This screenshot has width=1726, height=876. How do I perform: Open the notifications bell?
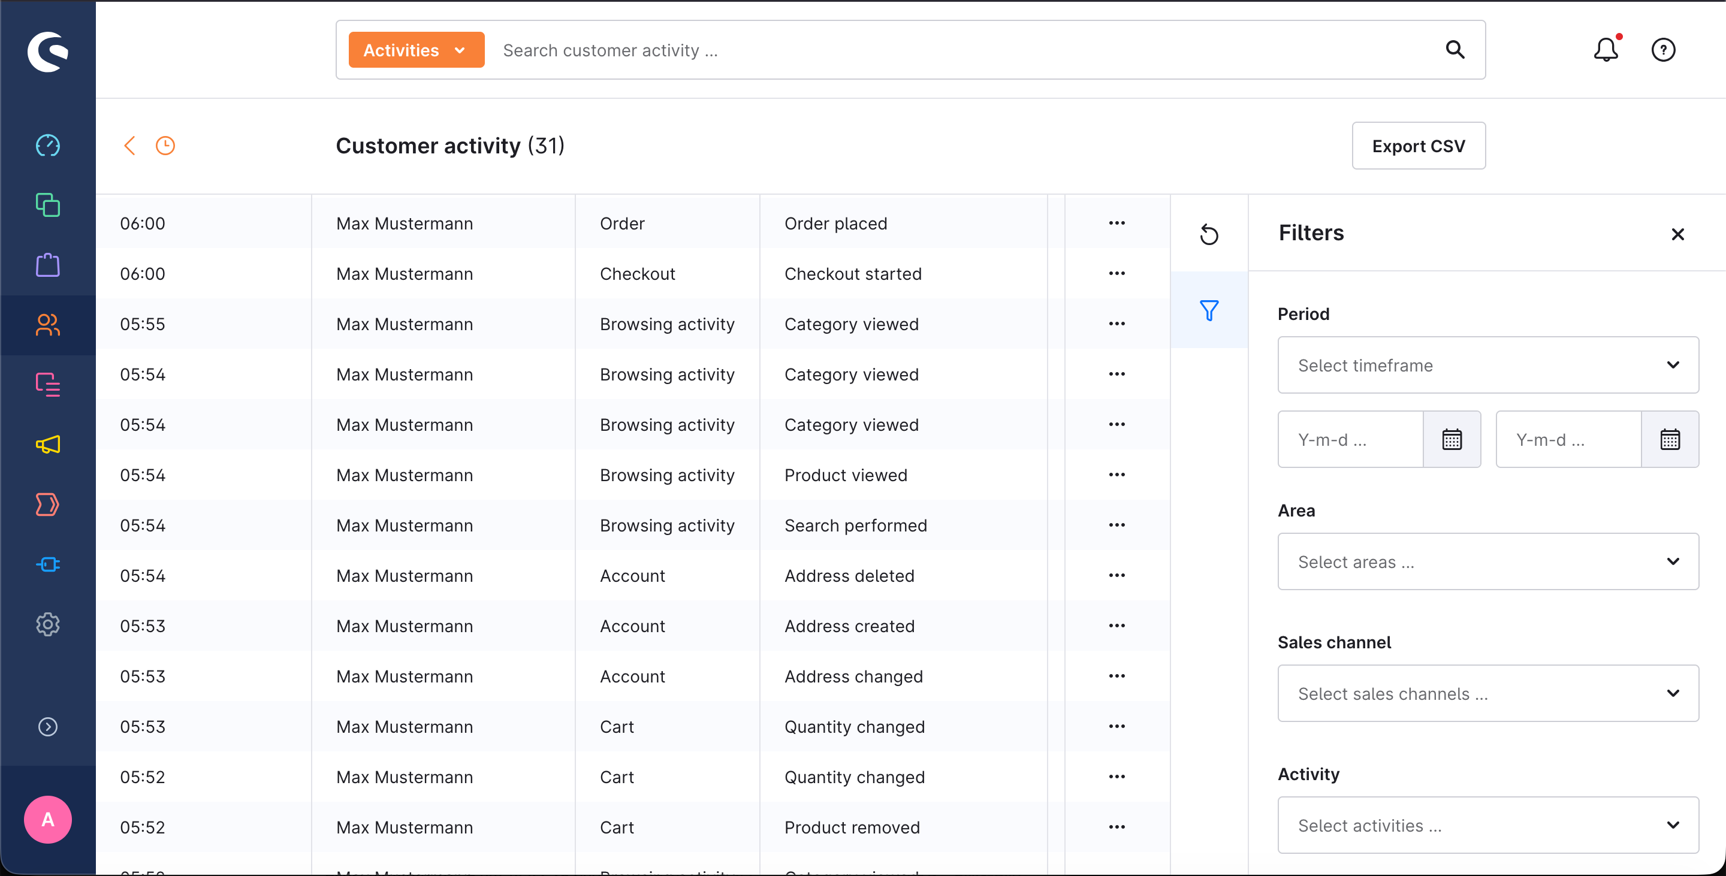pos(1606,49)
